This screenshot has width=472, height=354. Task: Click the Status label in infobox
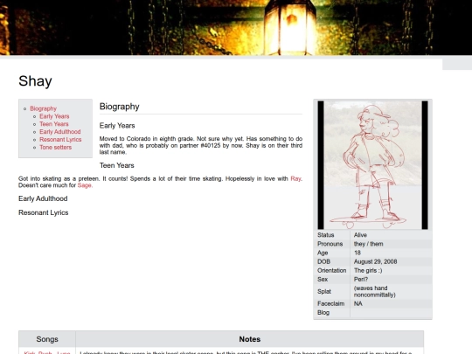point(326,235)
